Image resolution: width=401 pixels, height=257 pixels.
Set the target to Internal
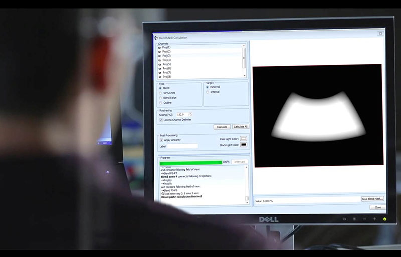tap(208, 92)
